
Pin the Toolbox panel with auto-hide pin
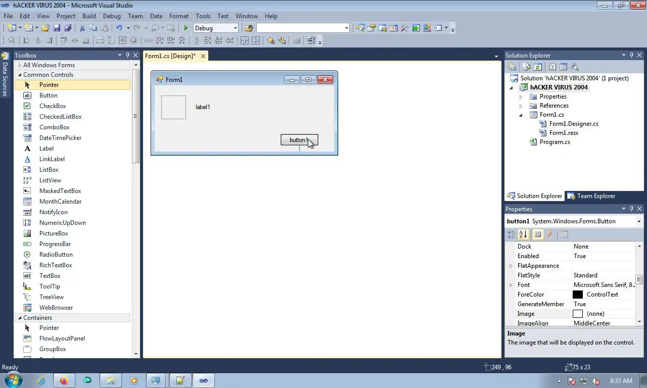[x=127, y=56]
